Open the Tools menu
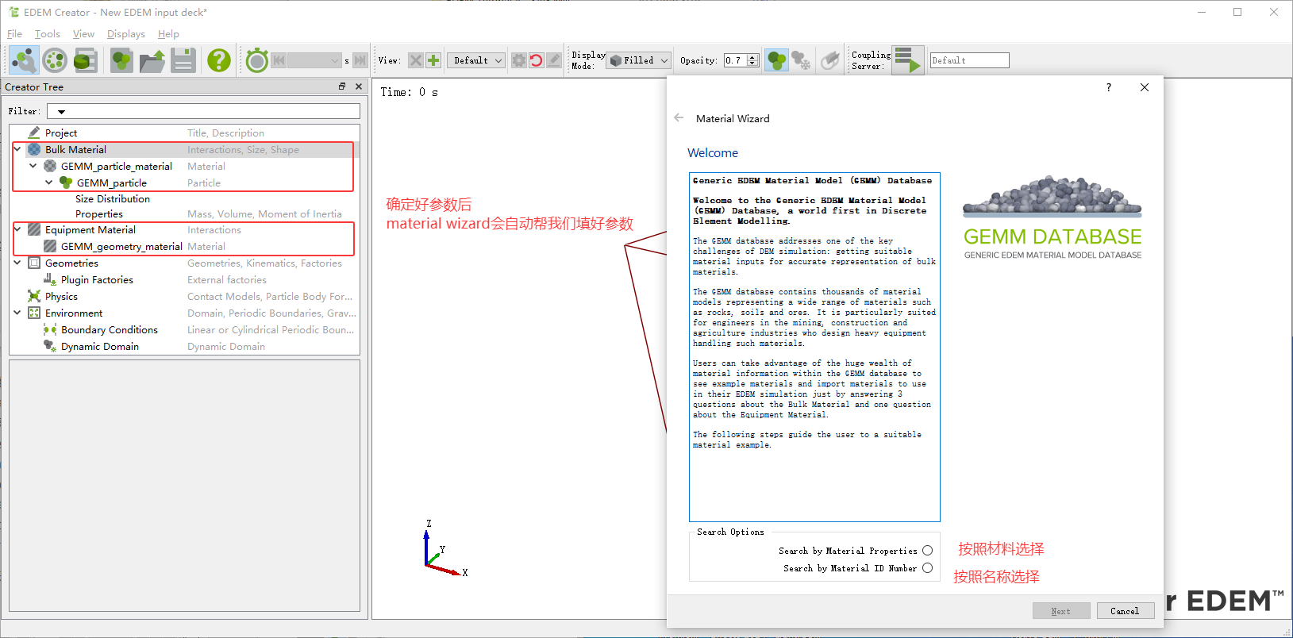The image size is (1293, 638). click(x=47, y=34)
